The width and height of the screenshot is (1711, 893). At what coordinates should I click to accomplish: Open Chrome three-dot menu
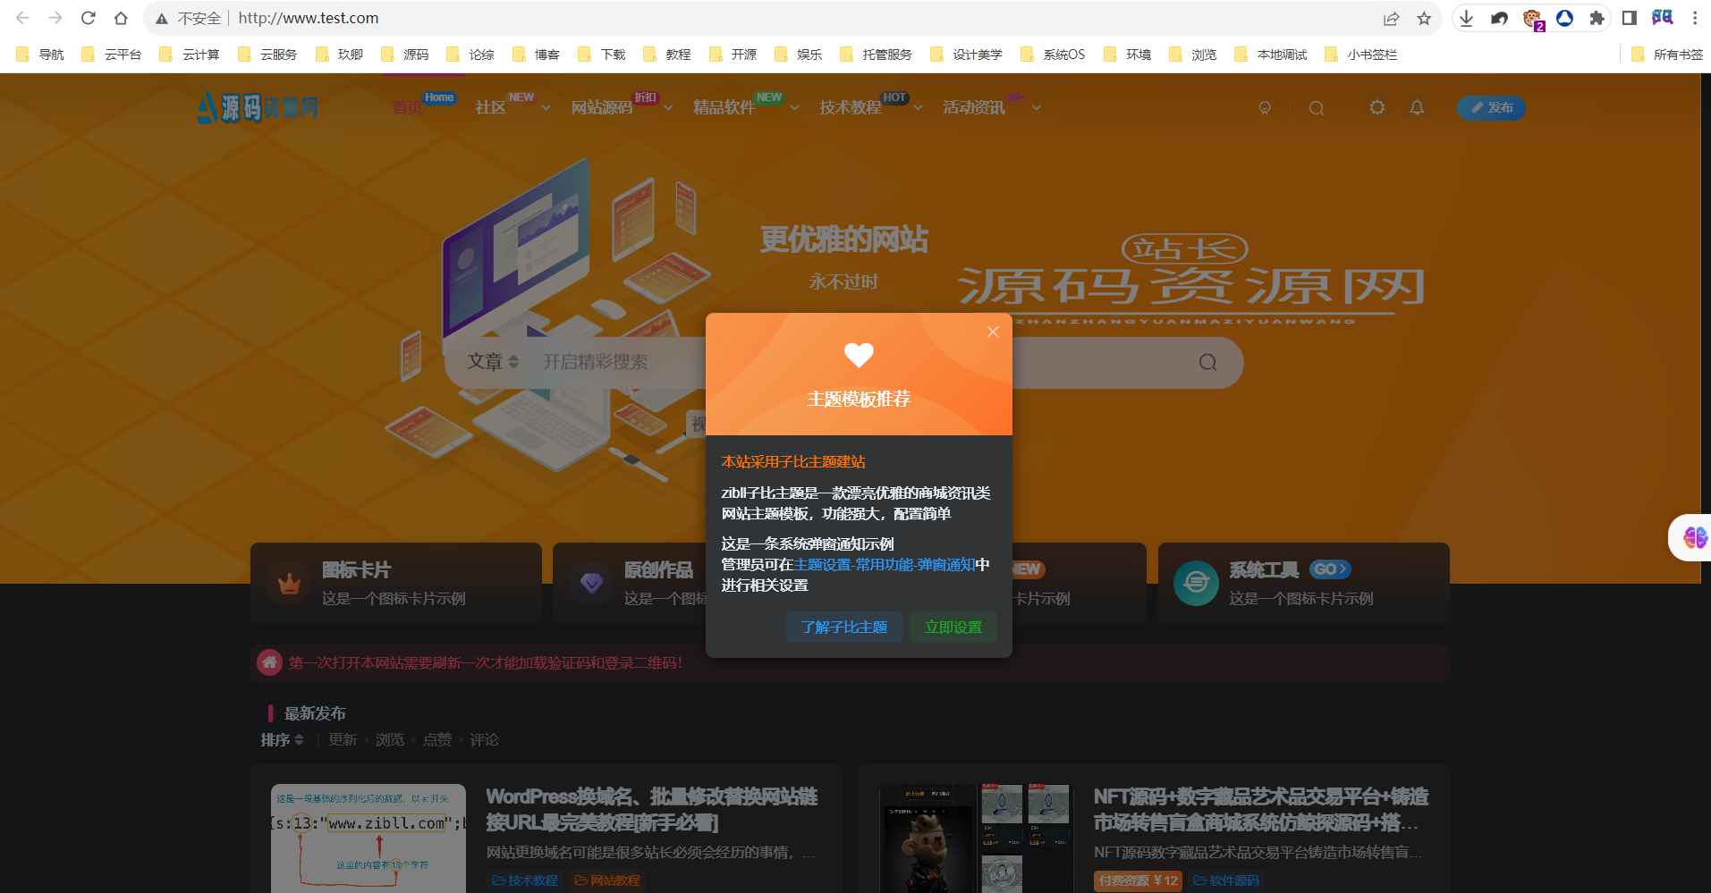[x=1695, y=18]
